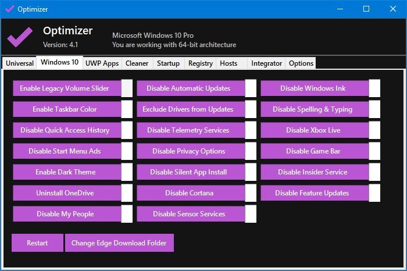Toggle status box beside Disable Start Menu Ads
The image size is (407, 271).
coord(127,151)
